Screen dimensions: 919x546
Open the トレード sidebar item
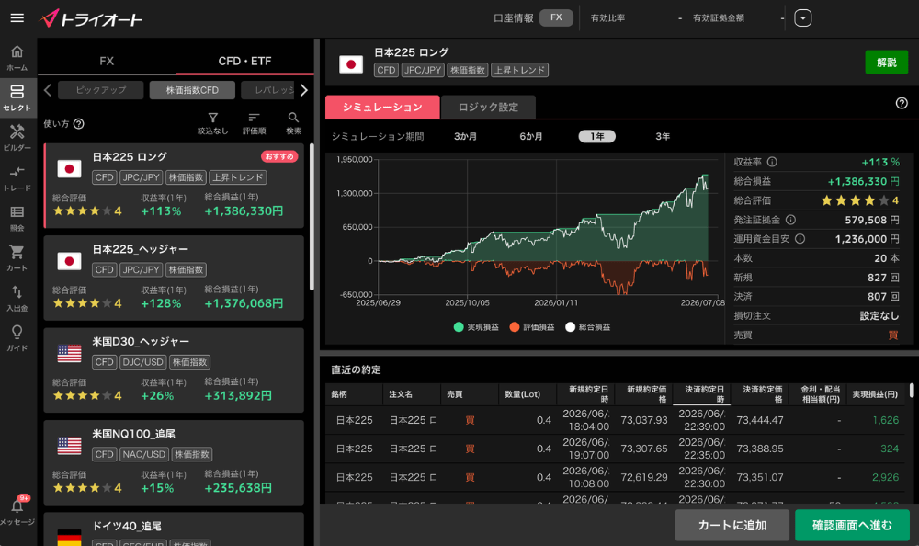[x=17, y=178]
